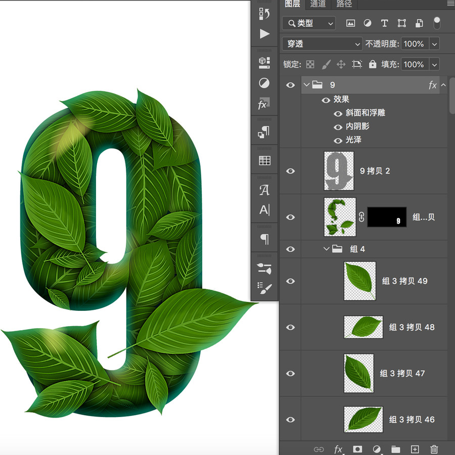Switch to the 路径 tab
This screenshot has width=455, height=455.
pos(344,4)
